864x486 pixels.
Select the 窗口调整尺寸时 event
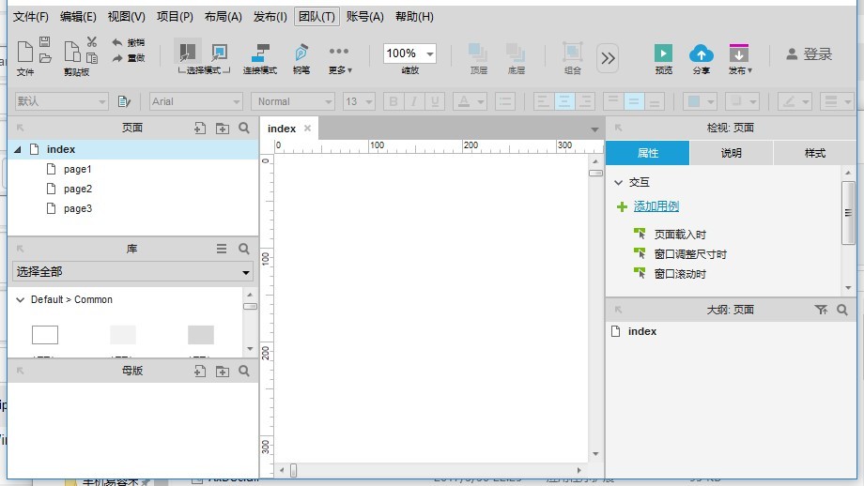690,254
